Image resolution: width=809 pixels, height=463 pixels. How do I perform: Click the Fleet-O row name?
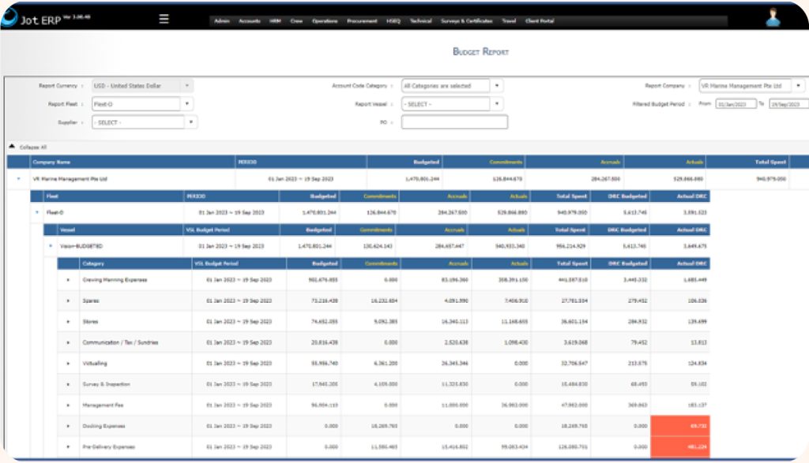coord(55,212)
